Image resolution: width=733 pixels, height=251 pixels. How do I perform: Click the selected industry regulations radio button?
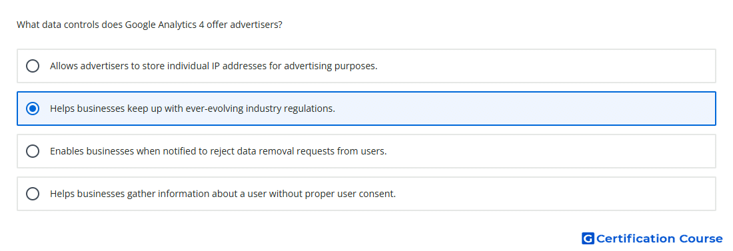coord(33,109)
